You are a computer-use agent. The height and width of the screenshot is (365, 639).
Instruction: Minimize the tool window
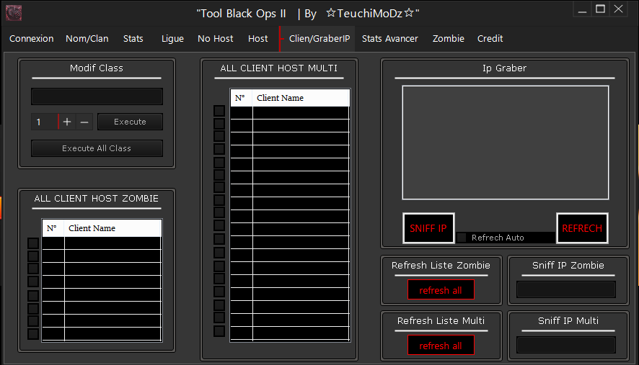tap(583, 9)
